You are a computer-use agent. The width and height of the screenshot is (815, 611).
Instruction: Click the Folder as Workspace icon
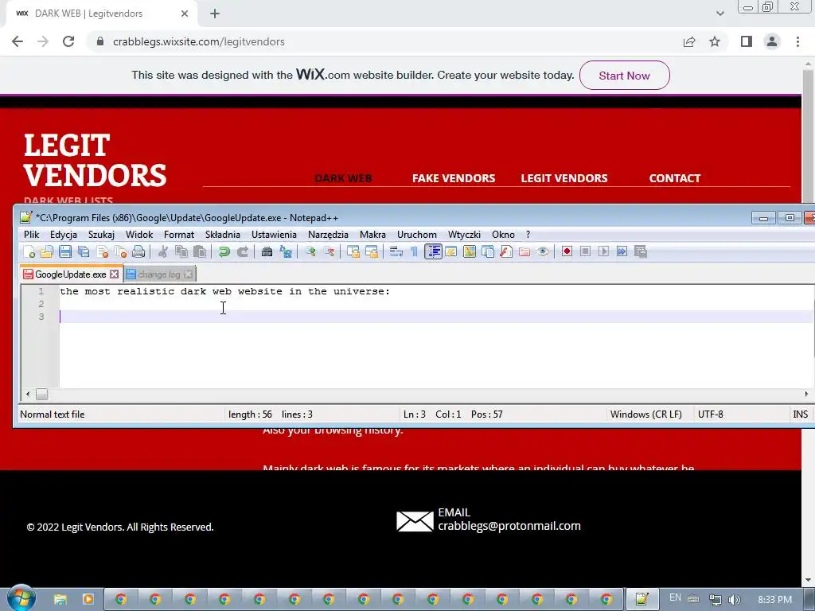click(524, 252)
